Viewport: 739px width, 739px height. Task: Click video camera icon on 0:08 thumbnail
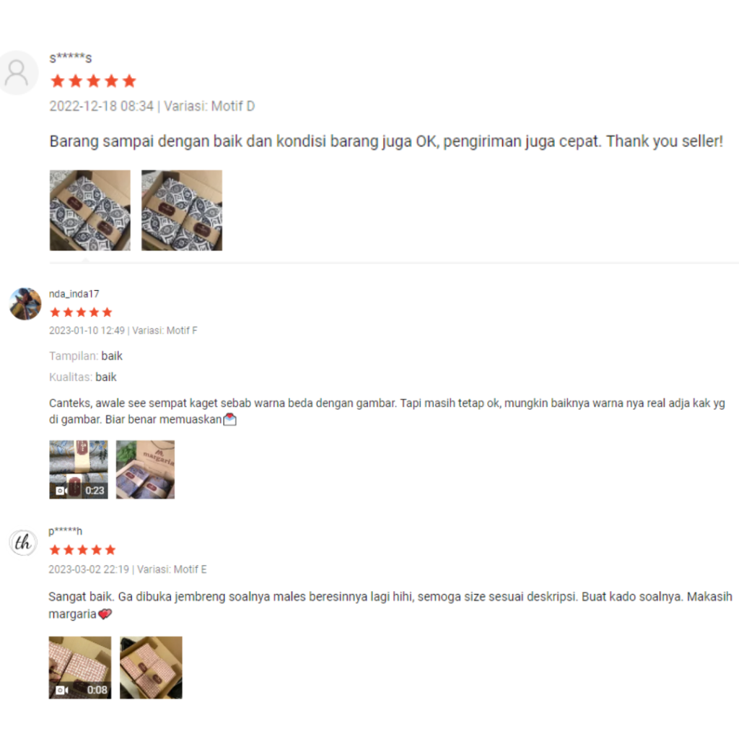pos(62,690)
